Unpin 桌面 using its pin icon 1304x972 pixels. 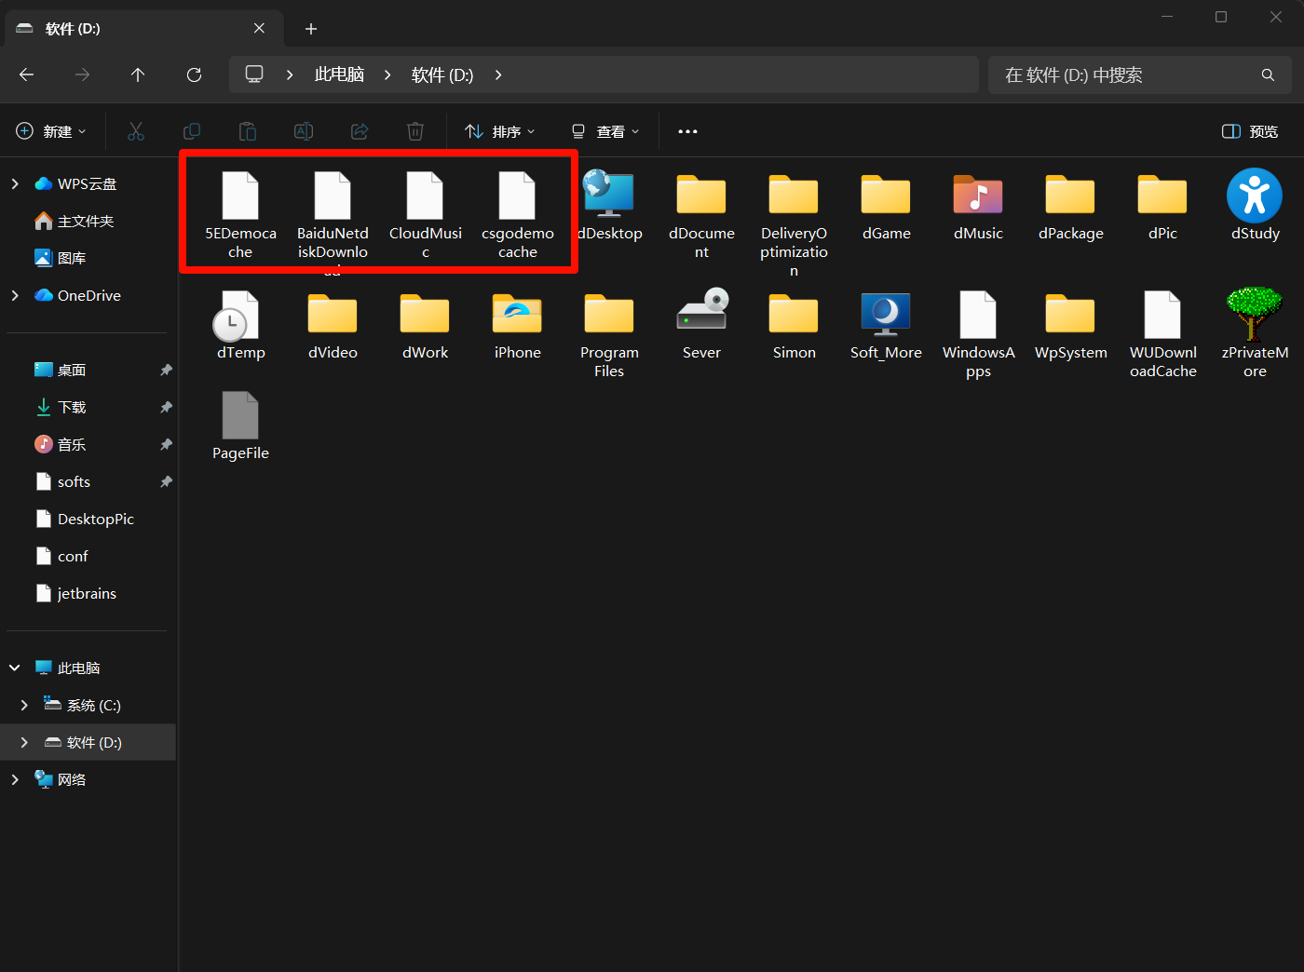click(166, 370)
